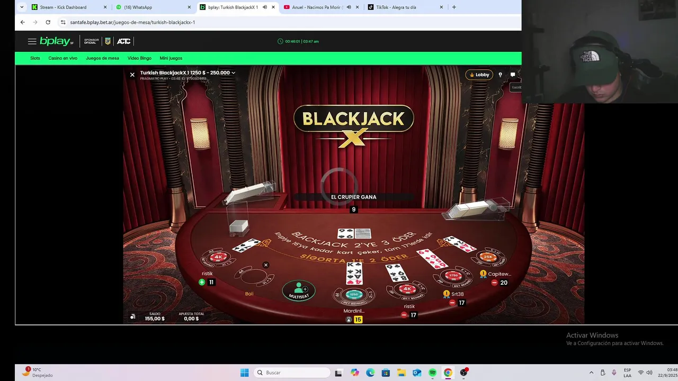Click the green plus icon beside ristik 11
The image size is (678, 381).
[x=202, y=282]
